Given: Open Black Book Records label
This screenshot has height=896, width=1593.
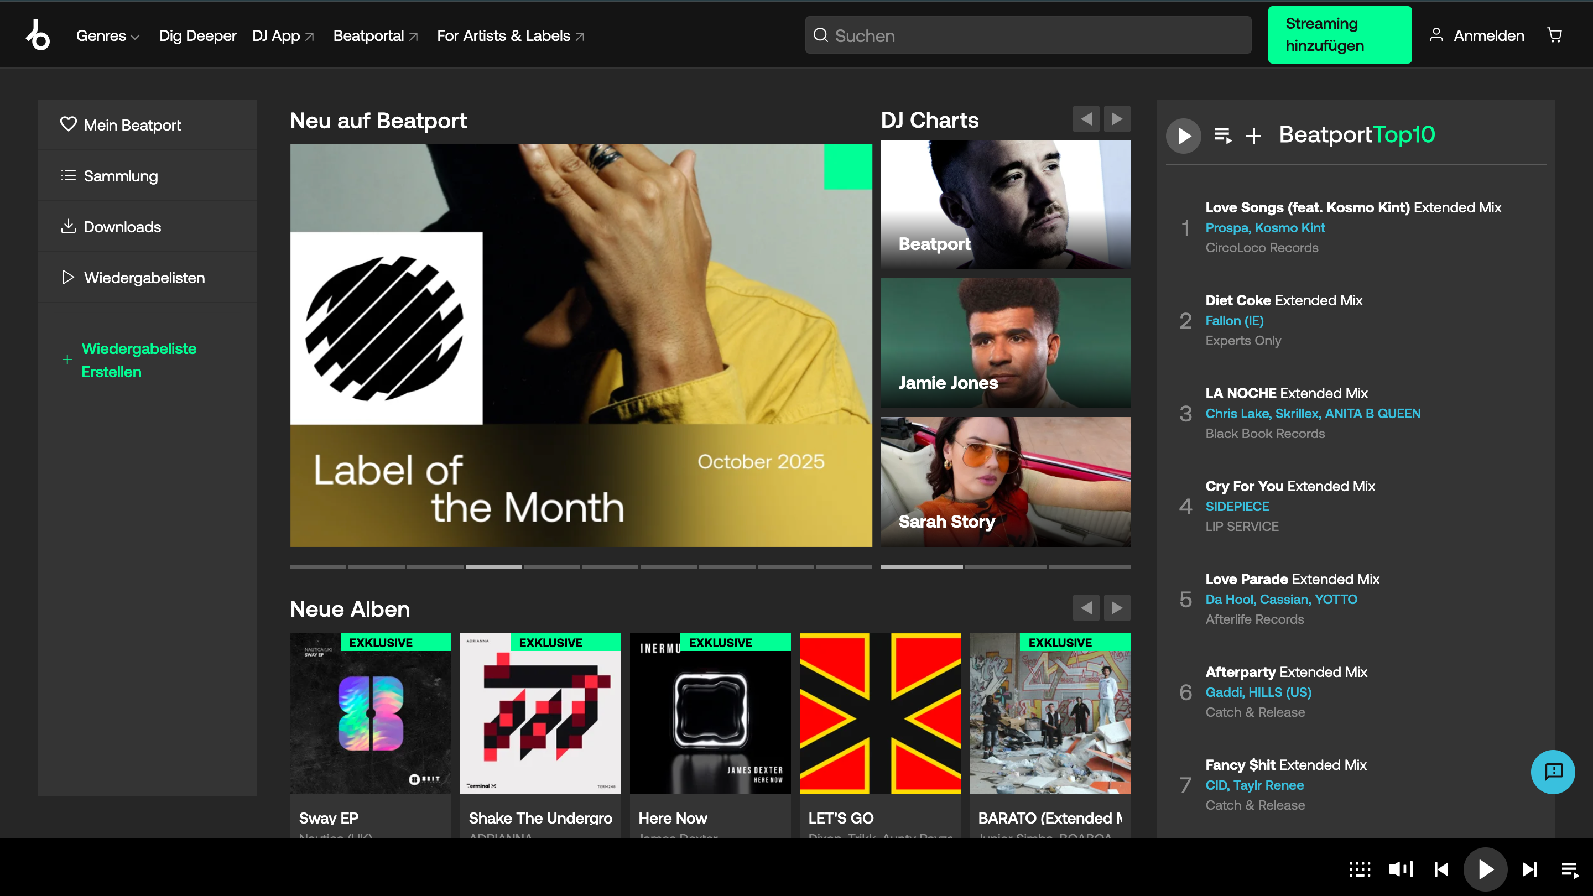Looking at the screenshot, I should [1265, 434].
